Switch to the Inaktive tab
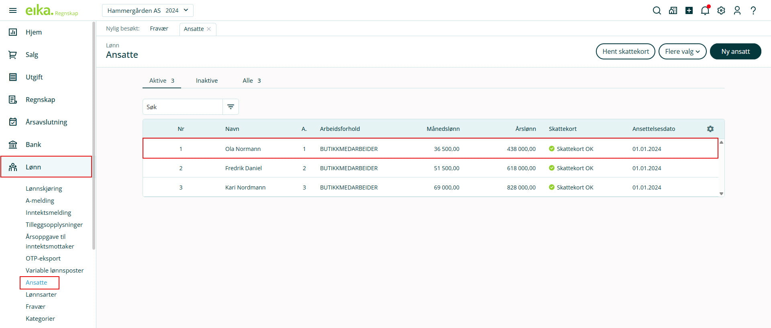 (206, 81)
